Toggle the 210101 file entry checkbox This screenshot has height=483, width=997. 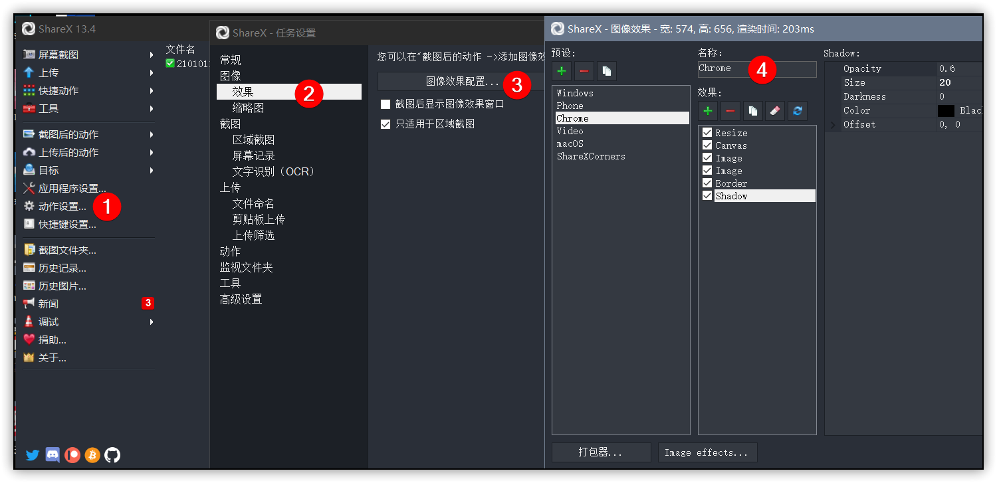170,63
